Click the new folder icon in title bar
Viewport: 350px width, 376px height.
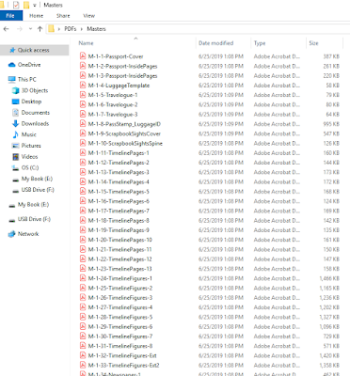26,5
